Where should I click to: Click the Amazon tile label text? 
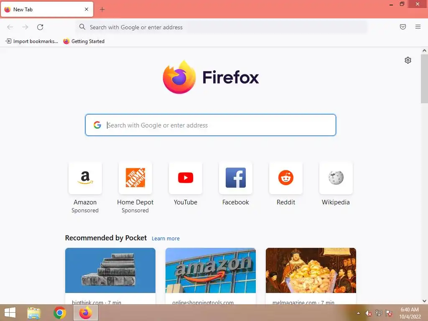pyautogui.click(x=85, y=202)
